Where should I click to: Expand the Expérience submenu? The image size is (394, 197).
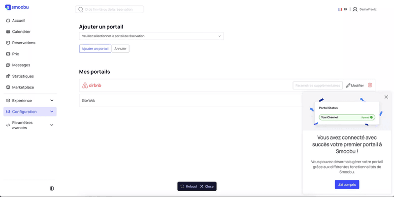tap(52, 100)
